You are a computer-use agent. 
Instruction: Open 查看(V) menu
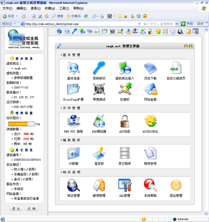click(x=36, y=8)
